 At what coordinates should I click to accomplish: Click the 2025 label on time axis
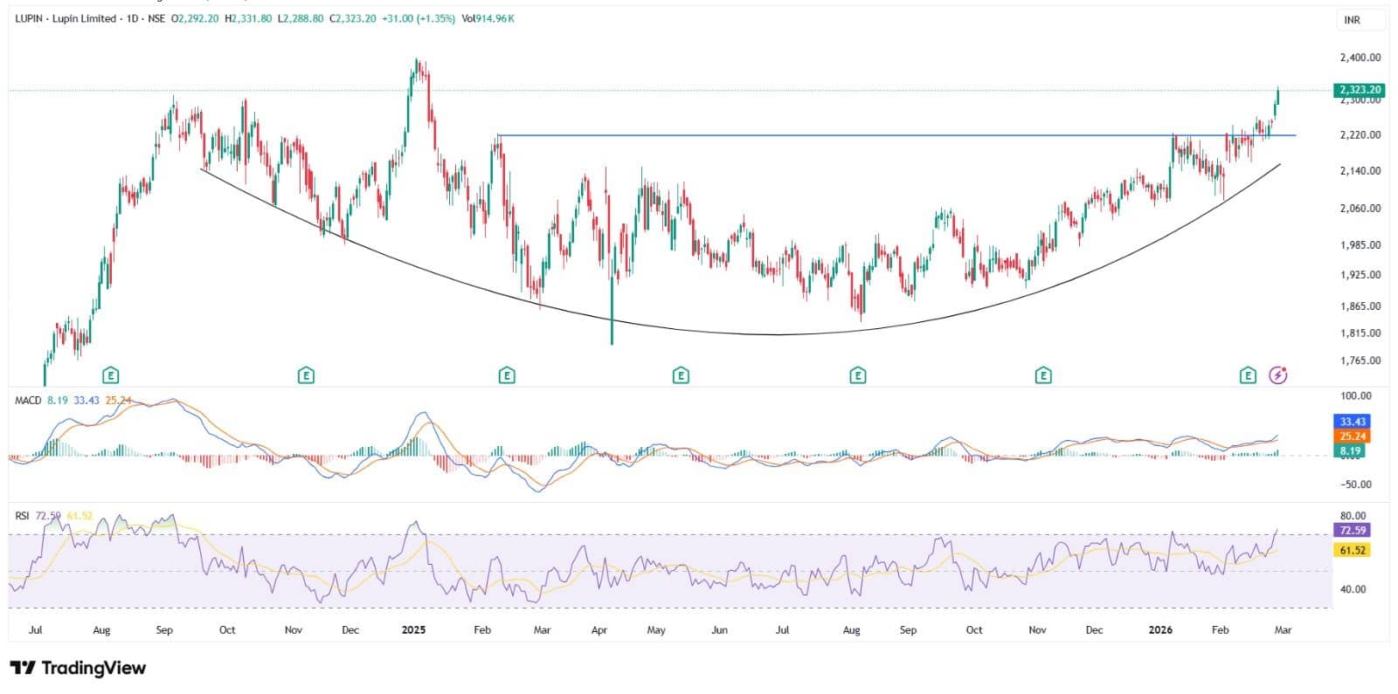(x=413, y=629)
